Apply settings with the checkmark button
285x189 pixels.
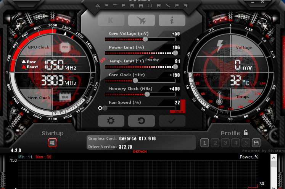[x=172, y=121]
